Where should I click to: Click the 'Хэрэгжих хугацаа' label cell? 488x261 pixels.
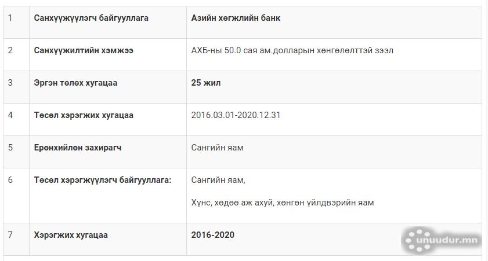(x=71, y=235)
